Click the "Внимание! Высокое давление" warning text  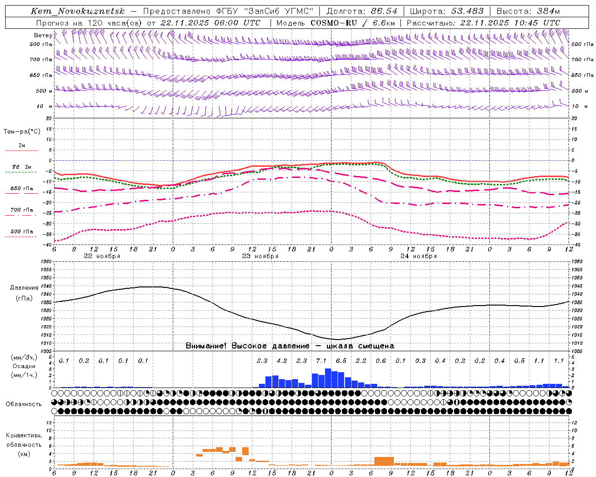click(247, 346)
